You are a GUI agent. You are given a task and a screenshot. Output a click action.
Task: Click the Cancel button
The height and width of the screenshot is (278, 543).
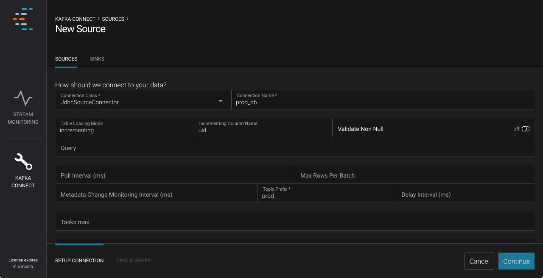[x=479, y=261]
